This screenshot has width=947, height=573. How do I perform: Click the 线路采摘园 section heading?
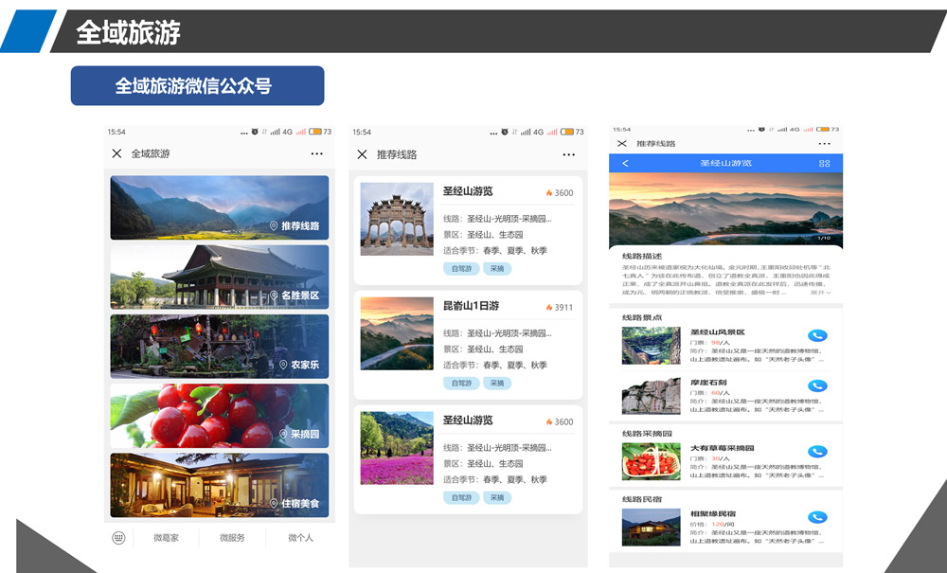pos(647,434)
